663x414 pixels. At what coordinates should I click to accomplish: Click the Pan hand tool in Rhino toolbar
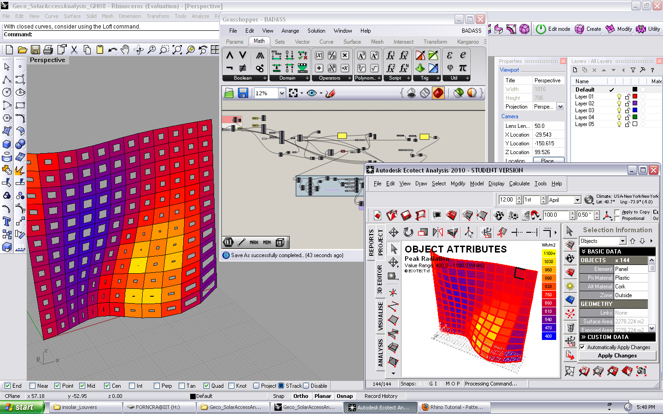[125, 50]
